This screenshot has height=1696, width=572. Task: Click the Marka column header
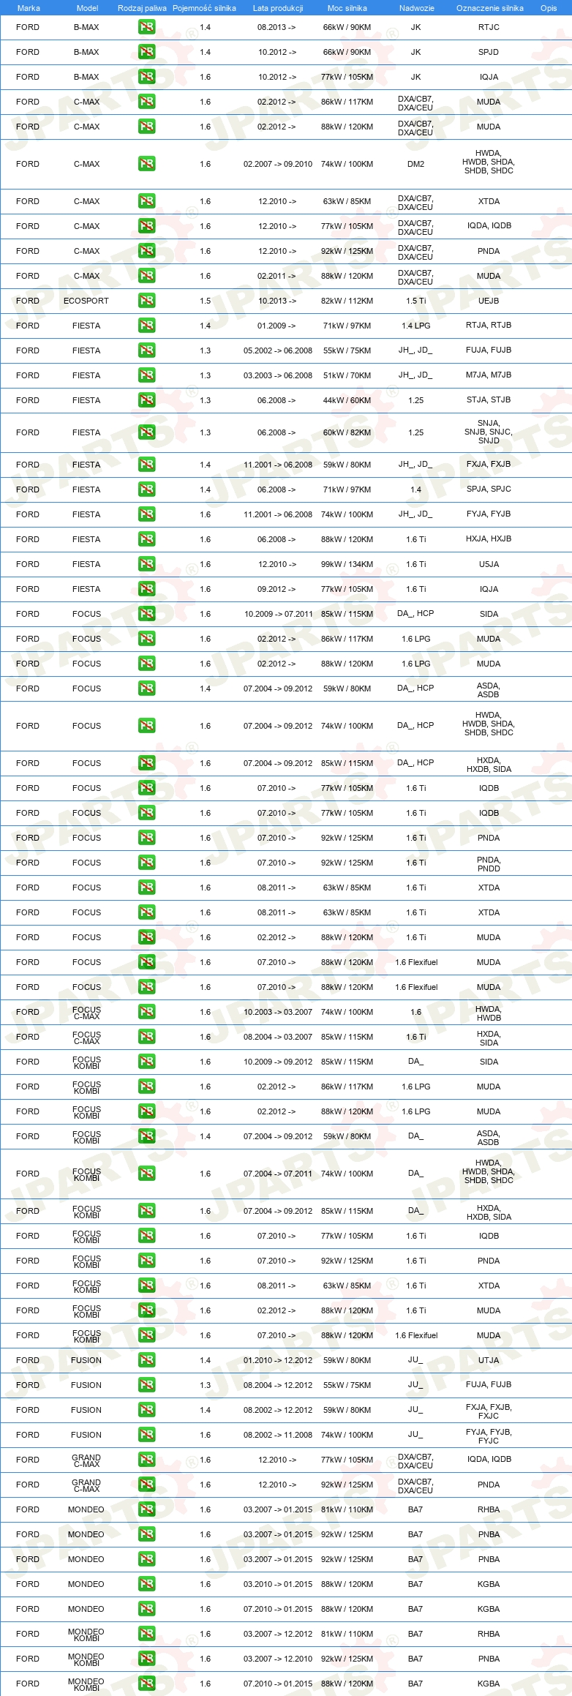pyautogui.click(x=29, y=8)
